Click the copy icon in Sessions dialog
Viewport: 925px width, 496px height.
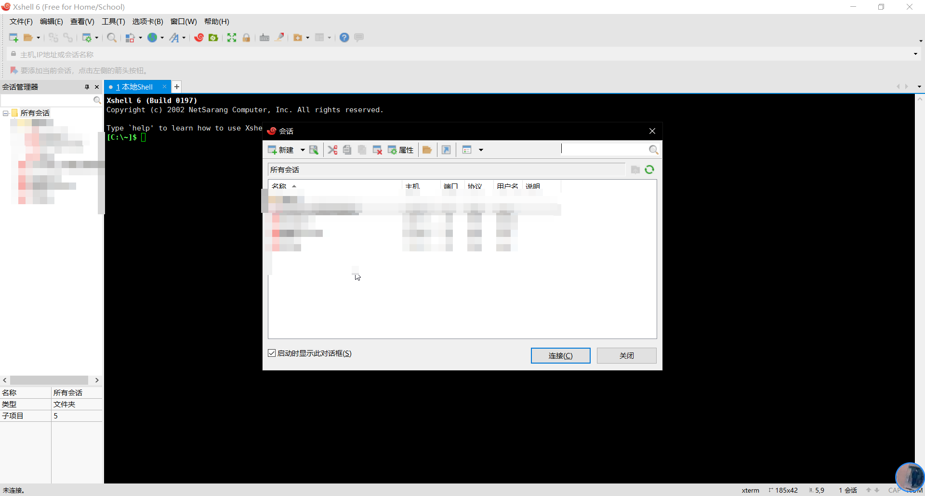[347, 150]
